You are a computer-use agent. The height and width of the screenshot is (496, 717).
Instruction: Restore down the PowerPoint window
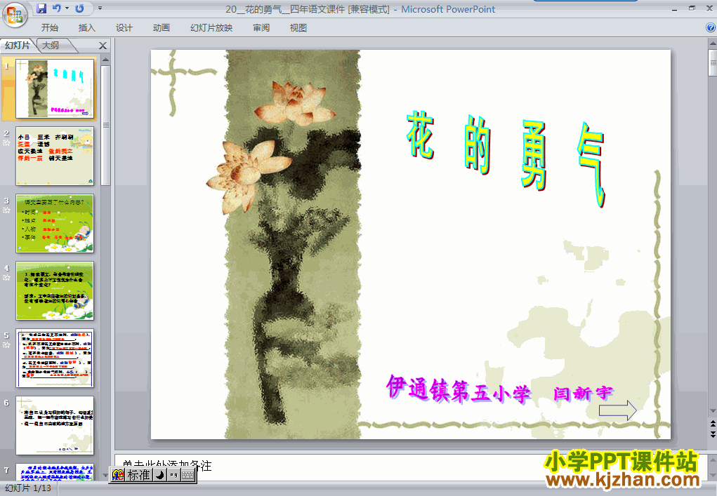[x=692, y=8]
